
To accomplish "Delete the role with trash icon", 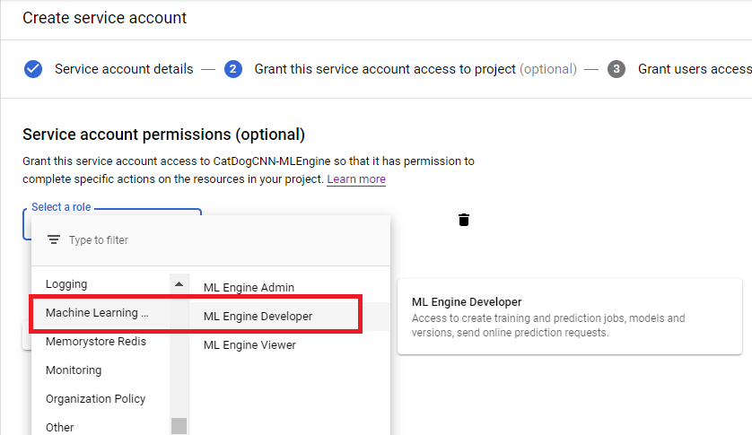I will point(464,220).
